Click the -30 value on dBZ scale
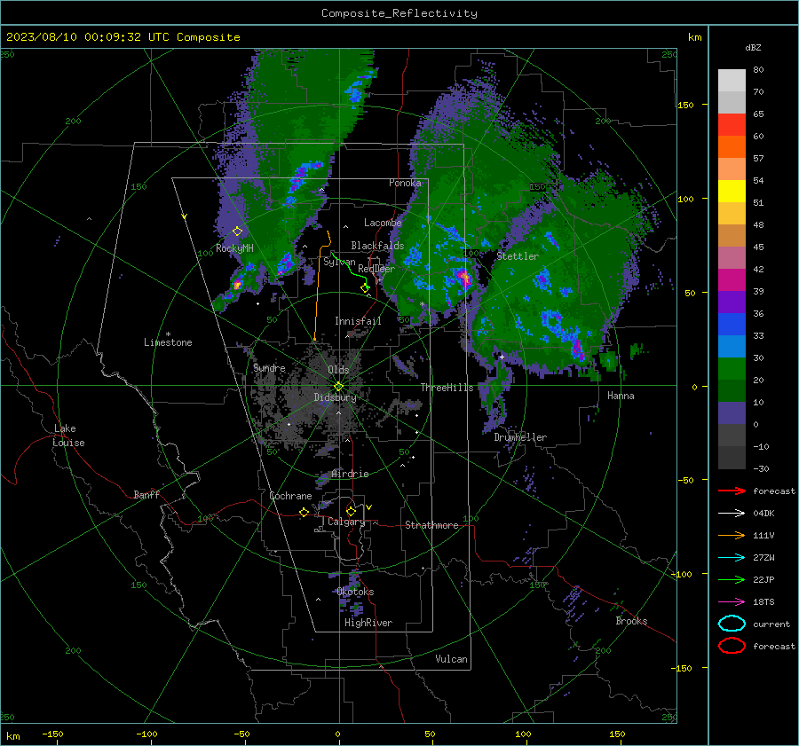This screenshot has width=799, height=746. [762, 468]
